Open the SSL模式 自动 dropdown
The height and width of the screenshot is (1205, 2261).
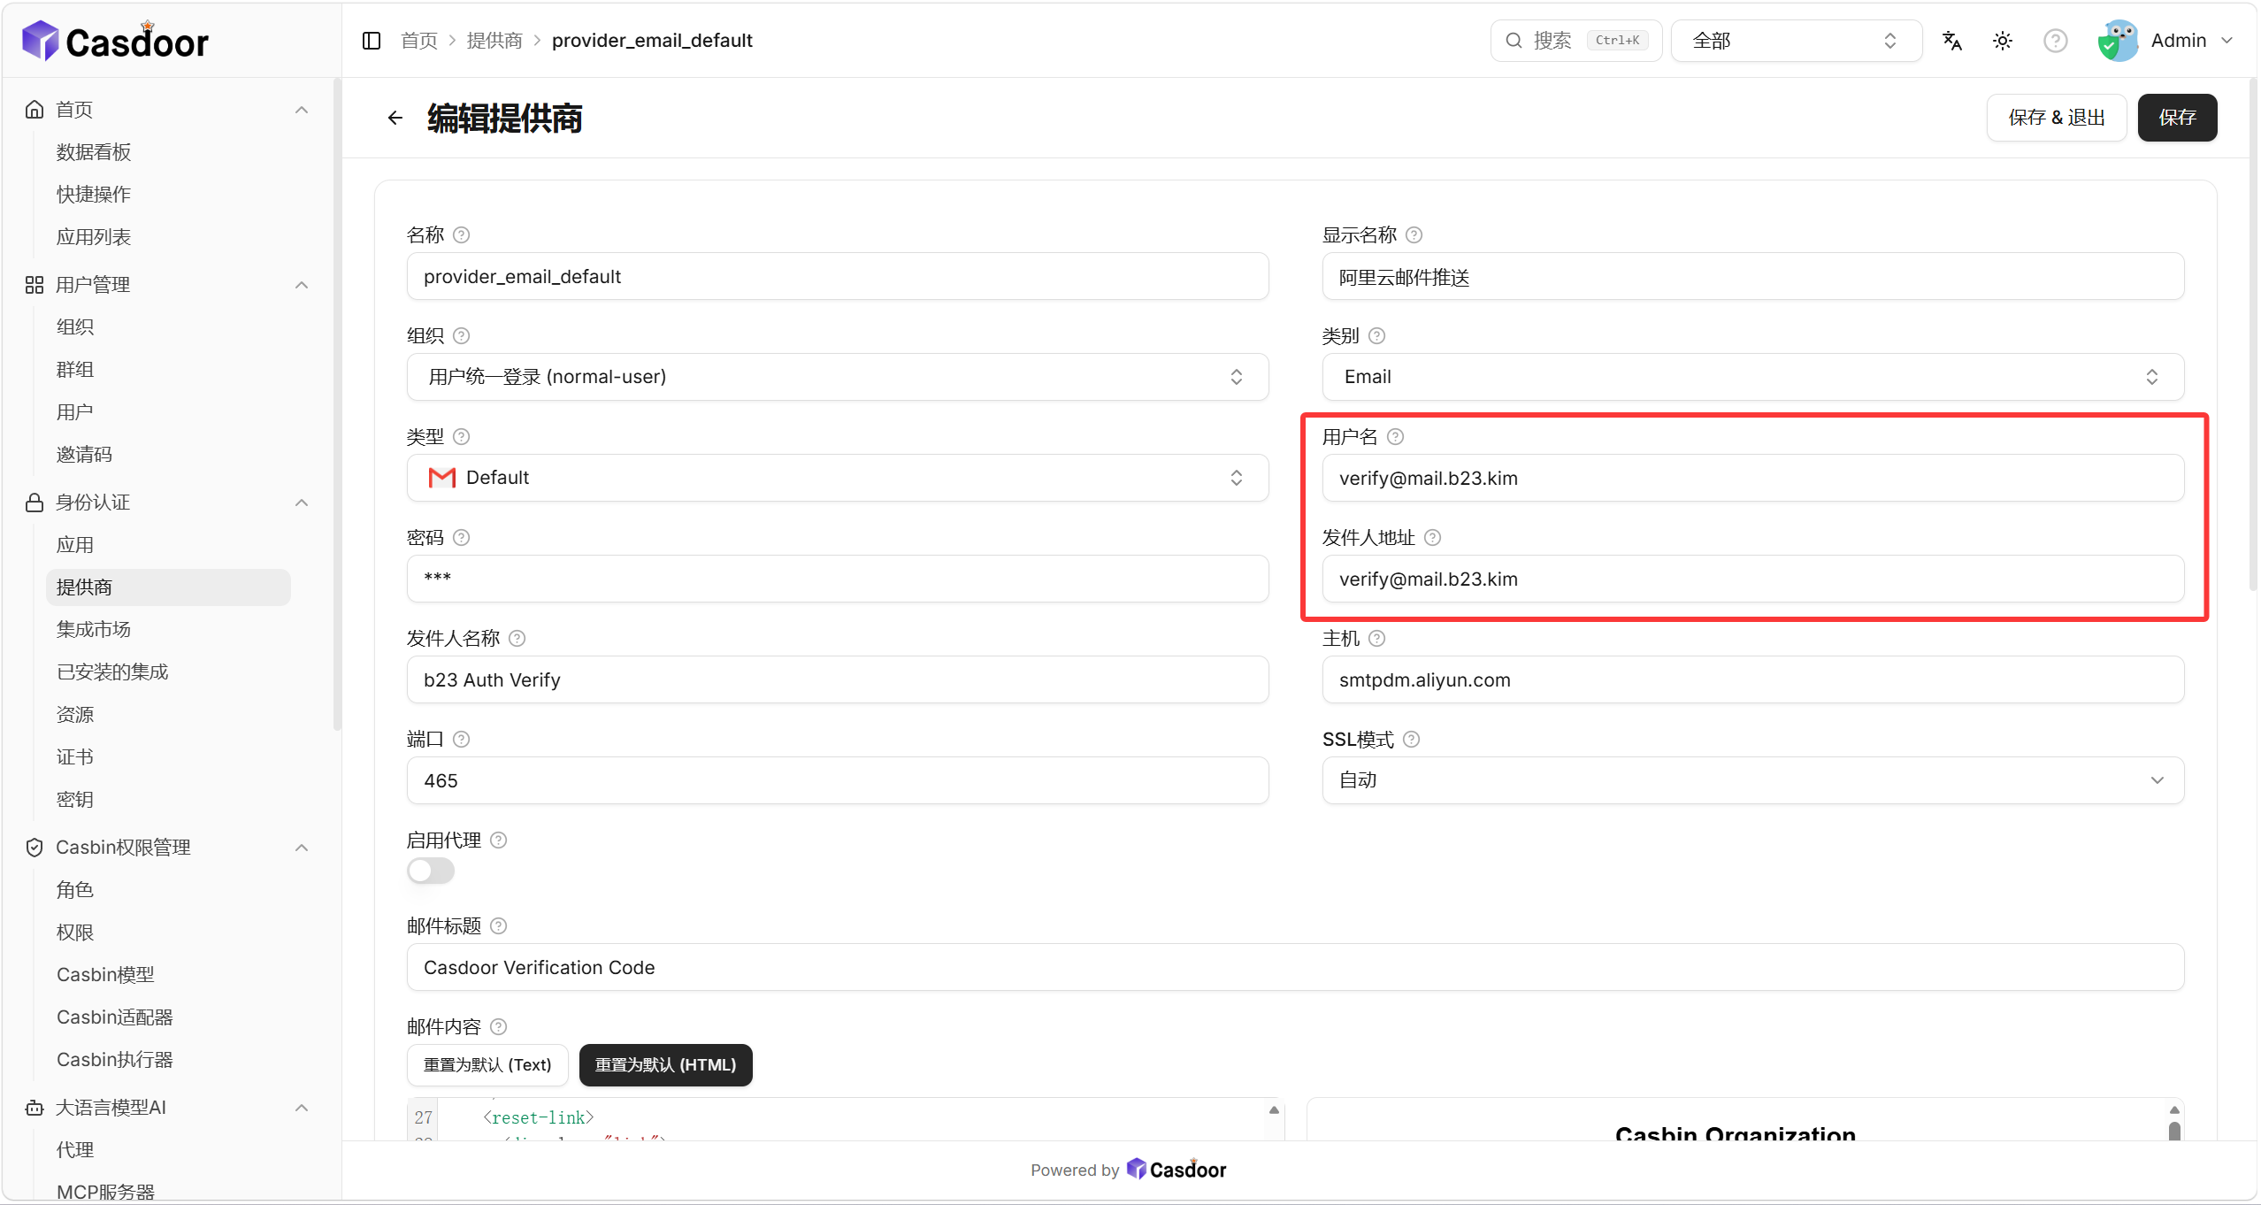pyautogui.click(x=1753, y=780)
